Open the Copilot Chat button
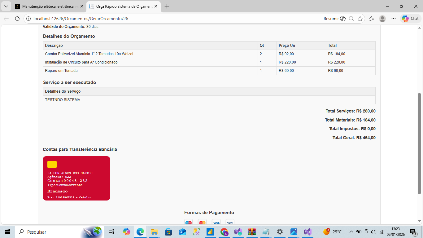 coord(411,19)
